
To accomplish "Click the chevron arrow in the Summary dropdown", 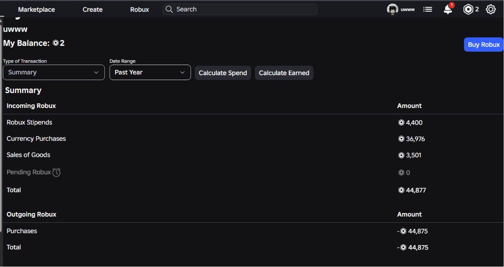I will [96, 72].
